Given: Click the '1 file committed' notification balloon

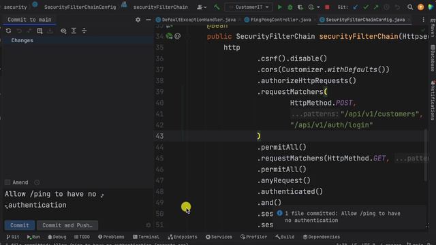Looking at the screenshot, I should (x=349, y=217).
